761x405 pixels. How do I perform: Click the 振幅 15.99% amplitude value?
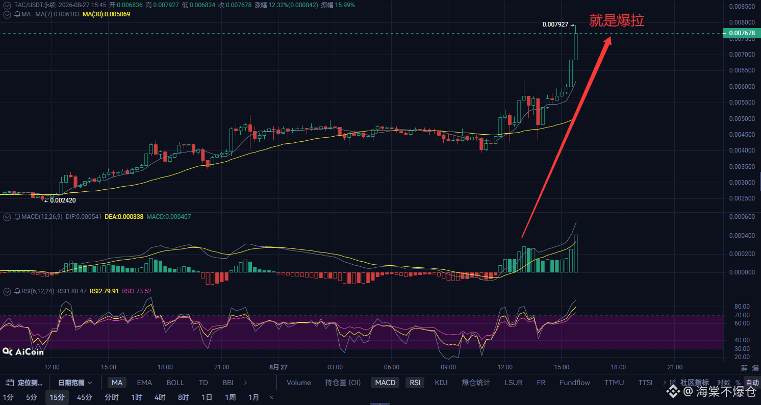pos(338,5)
